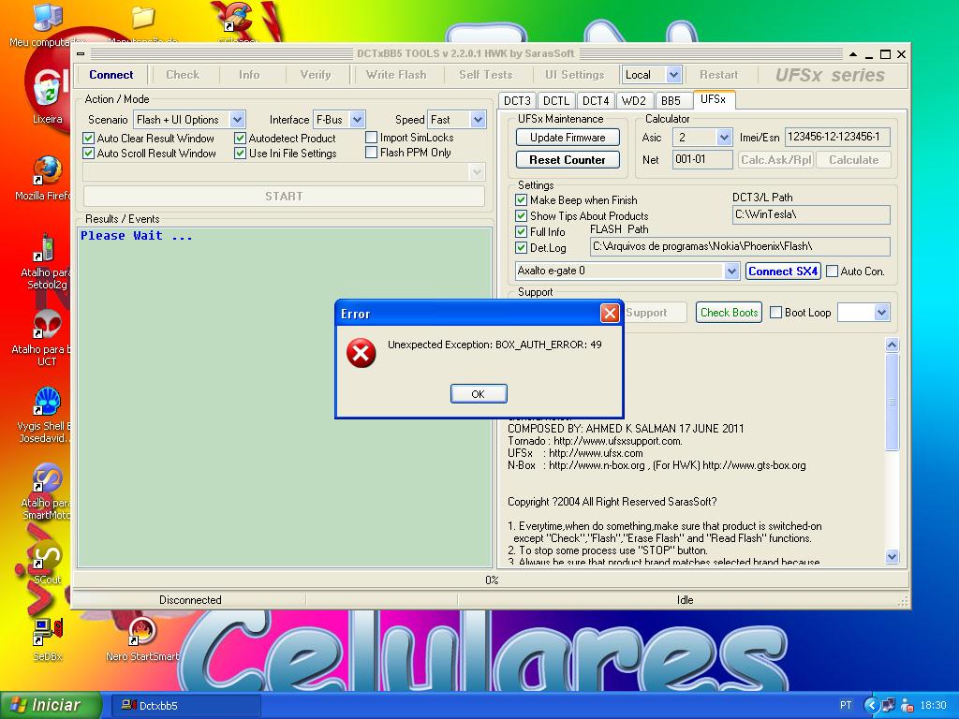
Task: Open the Scenario dropdown showing Flash + UI Options
Action: [238, 119]
